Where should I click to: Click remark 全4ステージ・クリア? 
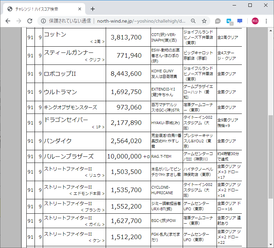pos(227,56)
